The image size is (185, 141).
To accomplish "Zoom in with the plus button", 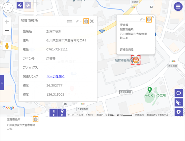I will pyautogui.click(x=7, y=22).
